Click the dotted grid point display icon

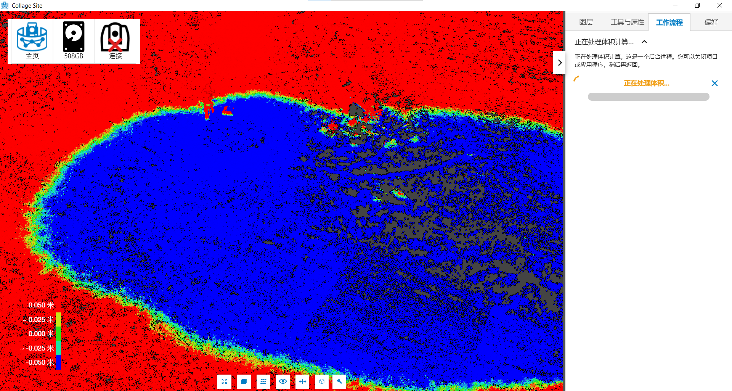263,381
